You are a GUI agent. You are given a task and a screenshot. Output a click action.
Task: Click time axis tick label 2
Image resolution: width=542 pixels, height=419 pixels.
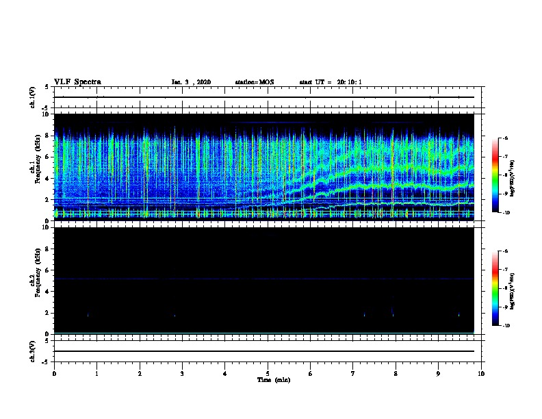[x=140, y=374]
